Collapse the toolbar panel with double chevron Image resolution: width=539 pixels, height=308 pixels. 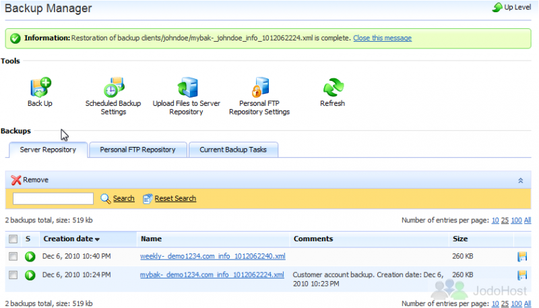520,181
